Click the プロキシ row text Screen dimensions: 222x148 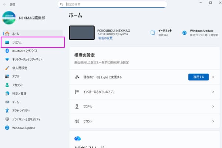coord(88,107)
